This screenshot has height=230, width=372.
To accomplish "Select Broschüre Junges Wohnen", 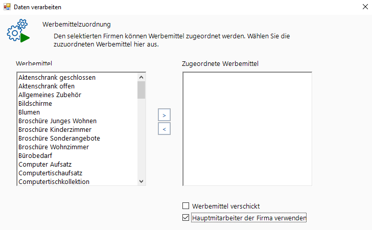I will click(x=57, y=121).
